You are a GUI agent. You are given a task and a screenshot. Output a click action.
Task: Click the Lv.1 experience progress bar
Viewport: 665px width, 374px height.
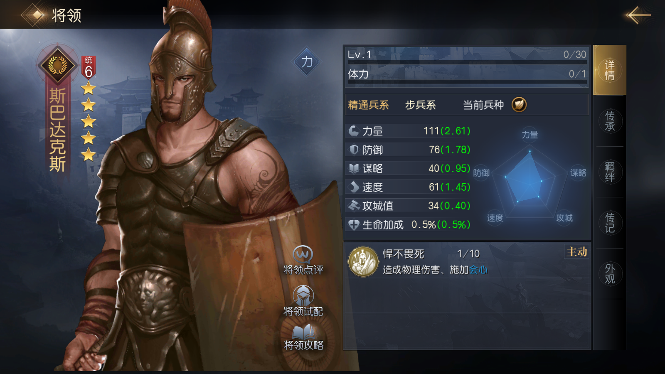tap(467, 62)
